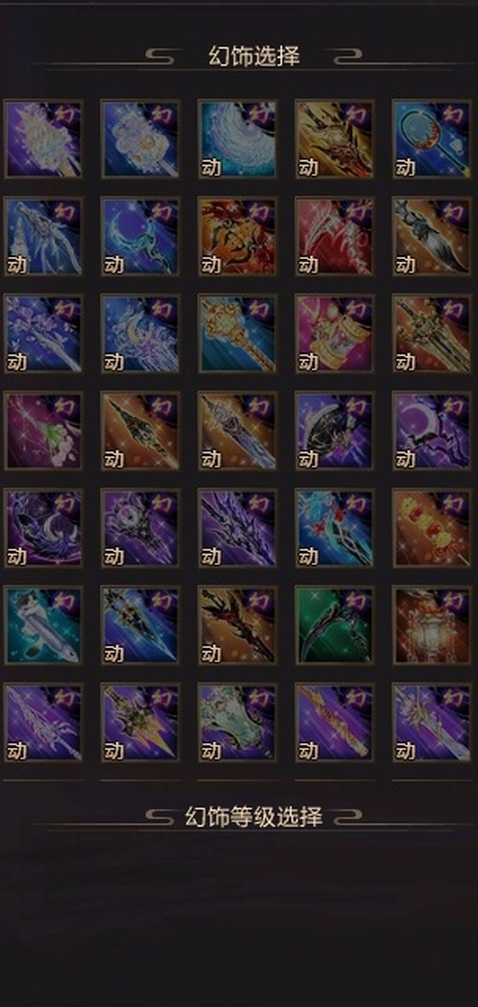The width and height of the screenshot is (478, 1007).
Task: Select the dark umbrella weapon skin
Action: pos(335,431)
